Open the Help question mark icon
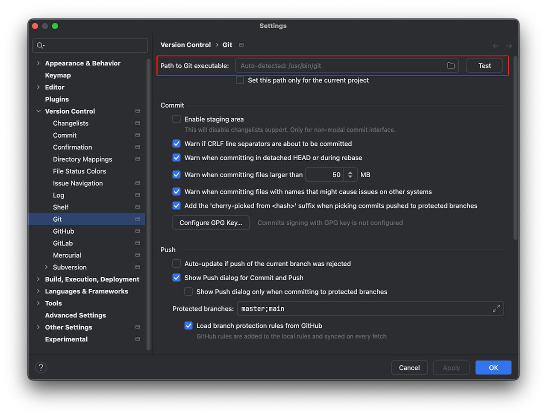The height and width of the screenshot is (417, 547). [41, 367]
